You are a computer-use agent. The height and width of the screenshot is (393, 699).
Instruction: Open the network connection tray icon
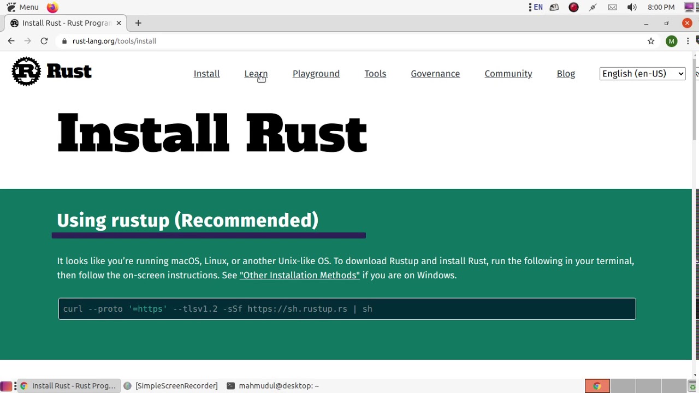tap(593, 7)
